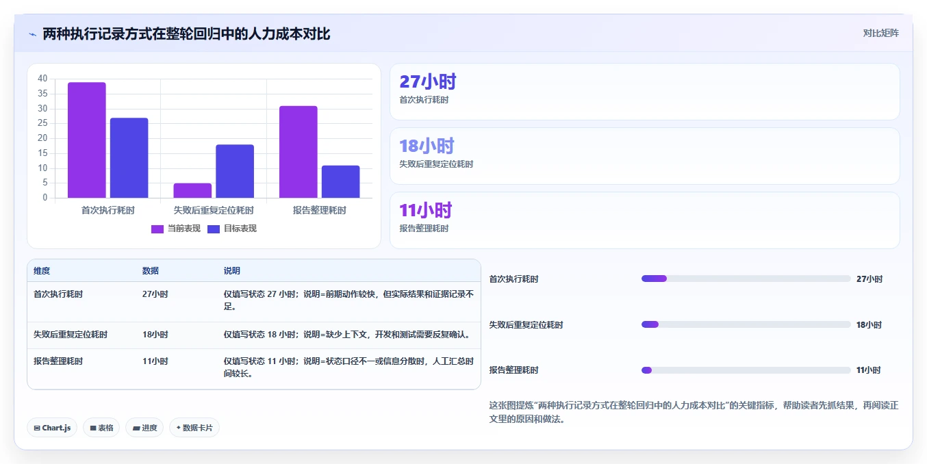Toggle the 目标表现 legend entry

pos(232,229)
